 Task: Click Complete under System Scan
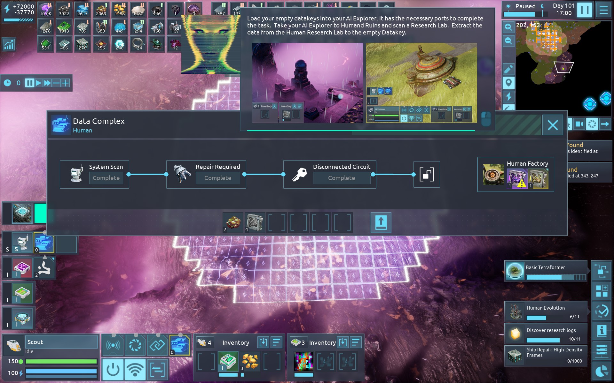click(x=106, y=178)
